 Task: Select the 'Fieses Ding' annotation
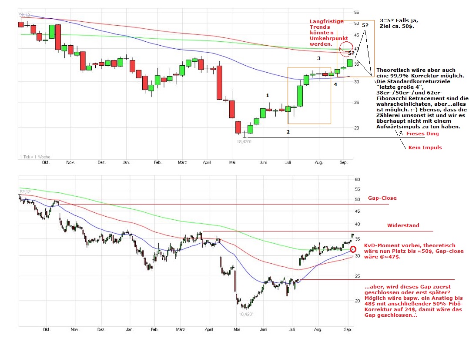click(422, 134)
